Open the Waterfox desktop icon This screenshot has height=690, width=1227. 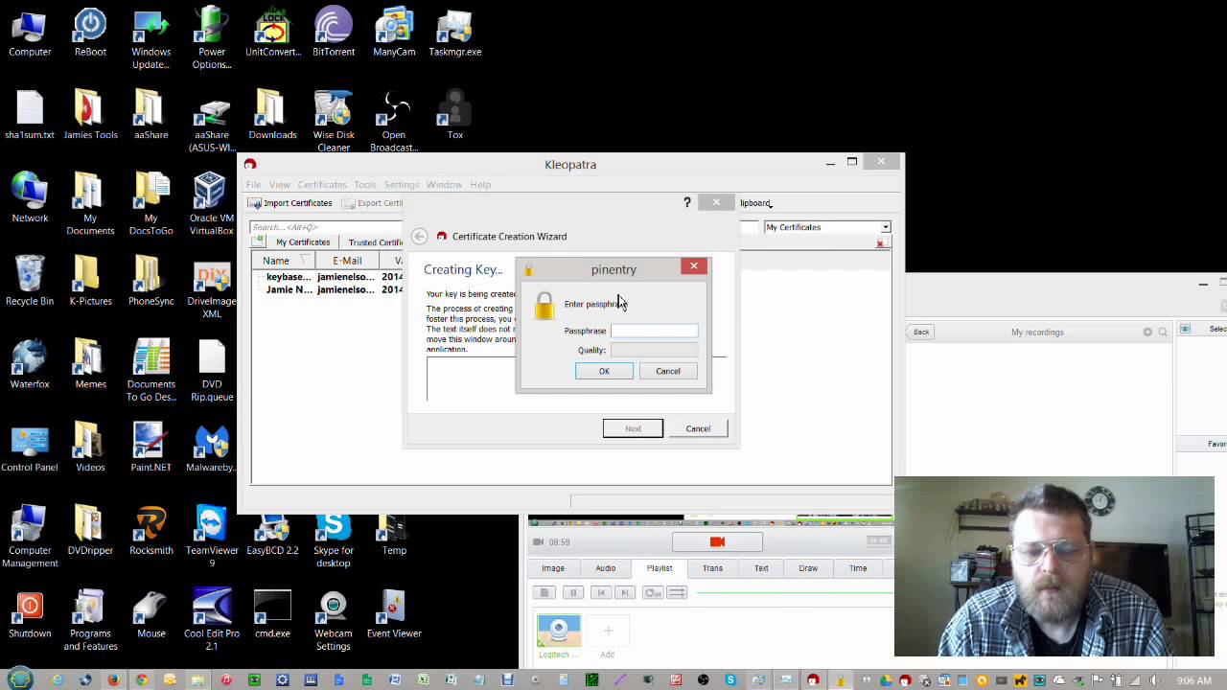(x=30, y=364)
